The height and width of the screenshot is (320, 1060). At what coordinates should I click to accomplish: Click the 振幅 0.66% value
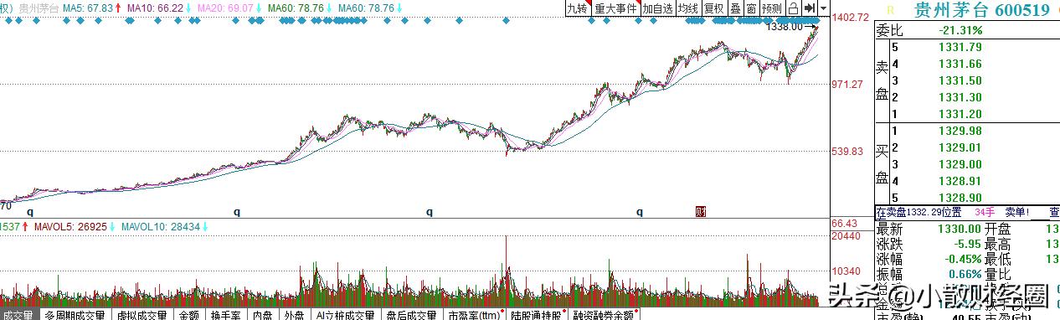(x=965, y=275)
